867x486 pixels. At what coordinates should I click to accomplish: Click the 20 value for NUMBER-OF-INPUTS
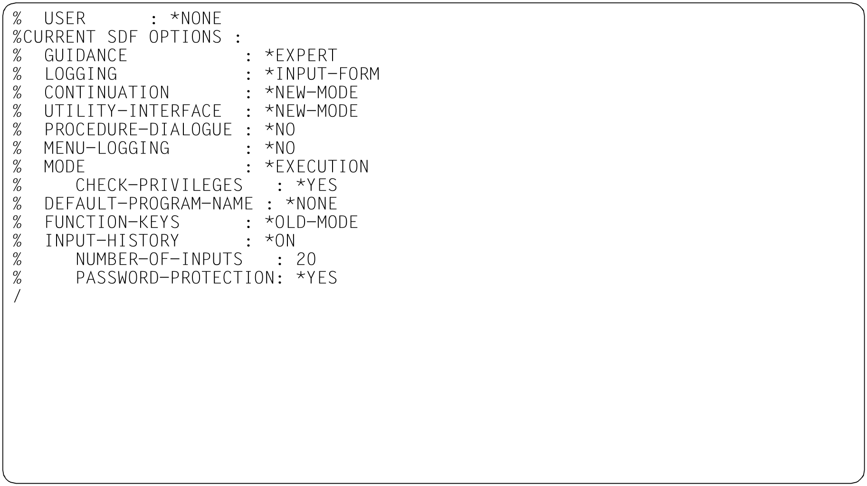tap(306, 259)
